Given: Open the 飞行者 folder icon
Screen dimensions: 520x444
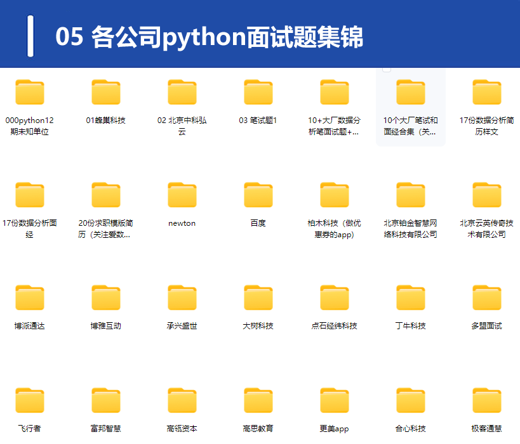Looking at the screenshot, I should click(x=30, y=400).
